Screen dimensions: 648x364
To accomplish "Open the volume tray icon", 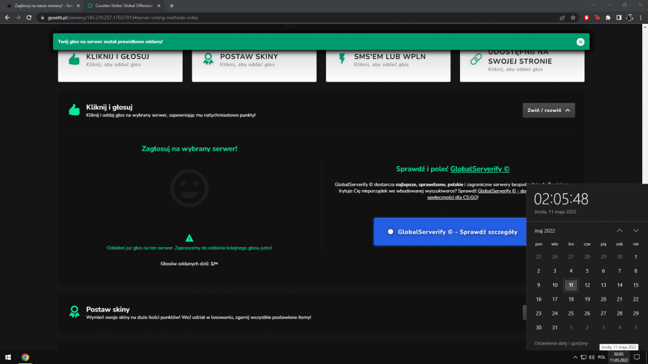I will click(592, 357).
